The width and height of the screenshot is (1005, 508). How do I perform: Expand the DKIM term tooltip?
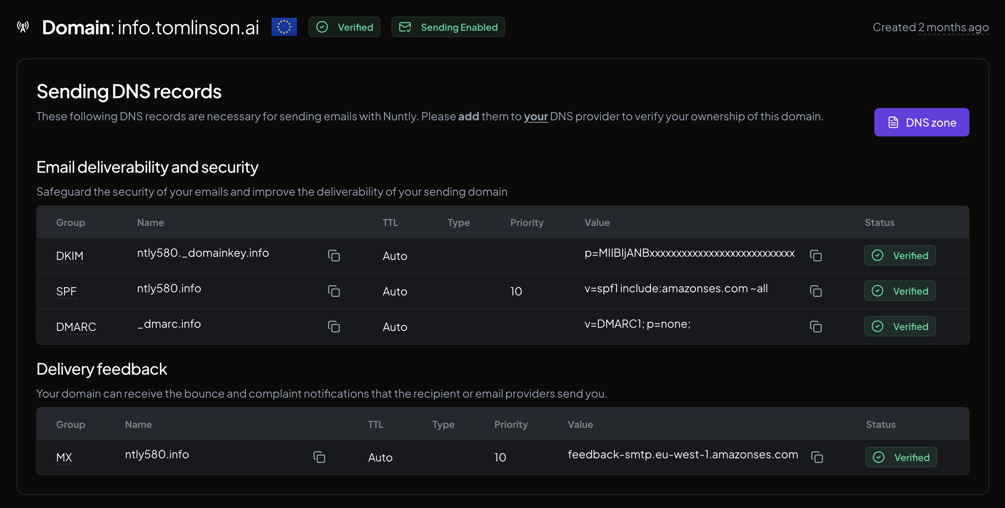click(70, 256)
